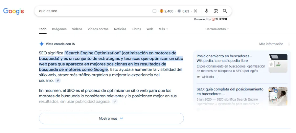This screenshot has height=133, width=296.
Task: Click the 'Vista creada con IA' label
Action: click(x=60, y=44)
